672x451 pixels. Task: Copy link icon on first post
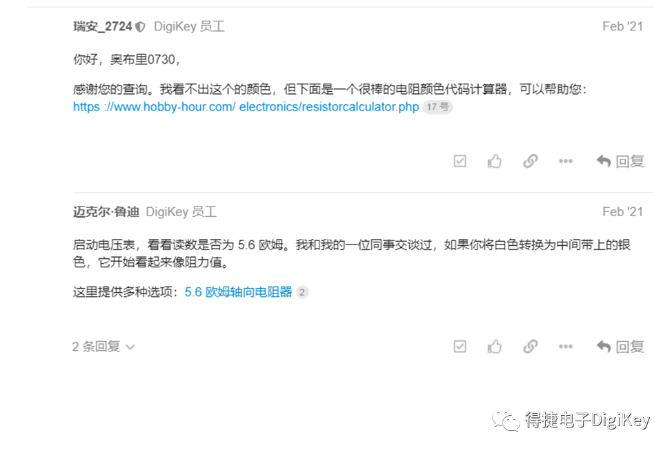530,162
